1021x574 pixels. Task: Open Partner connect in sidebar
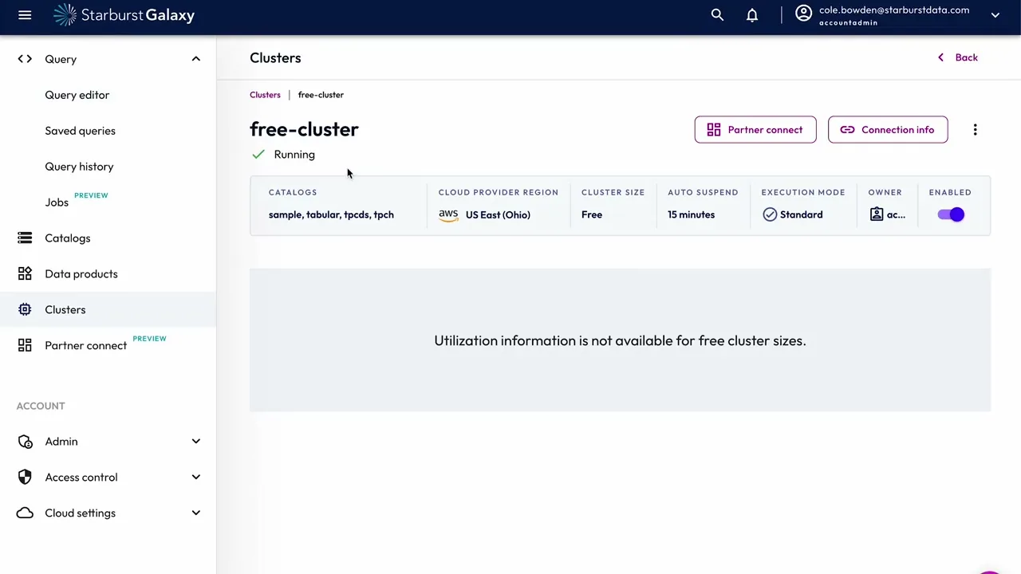[x=86, y=346]
